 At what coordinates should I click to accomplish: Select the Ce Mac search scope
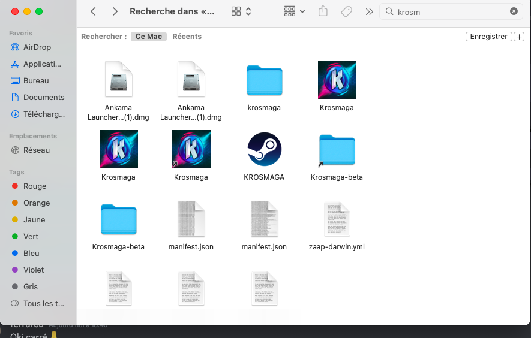pos(149,37)
